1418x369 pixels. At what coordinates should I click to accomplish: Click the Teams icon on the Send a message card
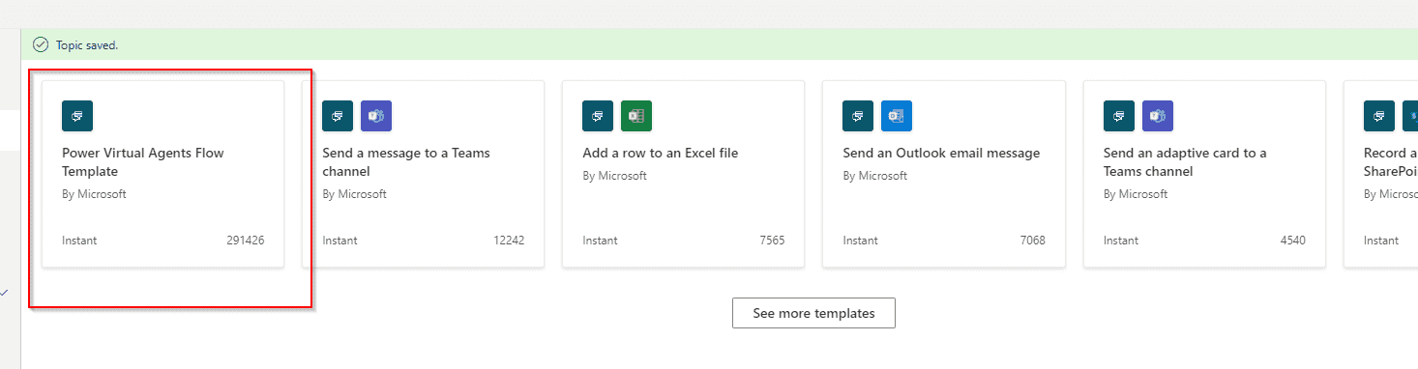[x=376, y=115]
